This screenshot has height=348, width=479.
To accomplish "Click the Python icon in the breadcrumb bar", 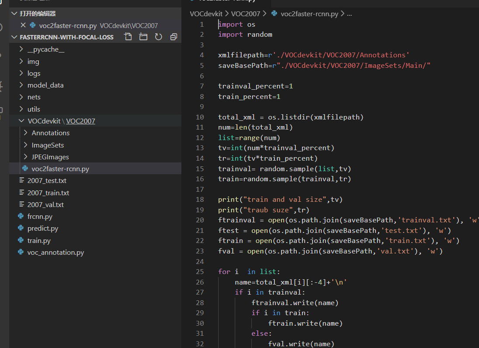I will coord(274,14).
